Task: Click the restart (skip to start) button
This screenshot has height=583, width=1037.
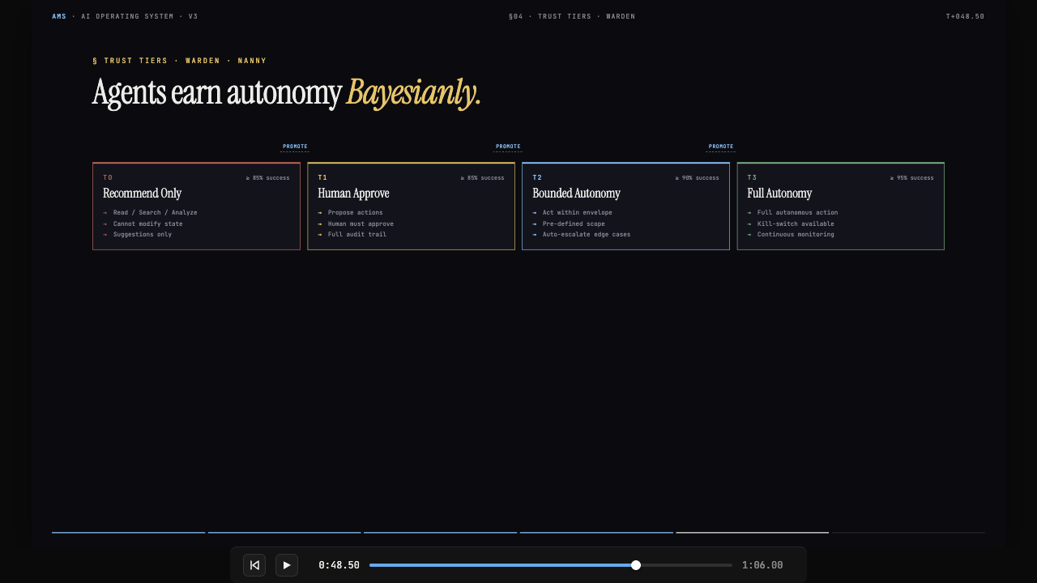Action: (254, 565)
